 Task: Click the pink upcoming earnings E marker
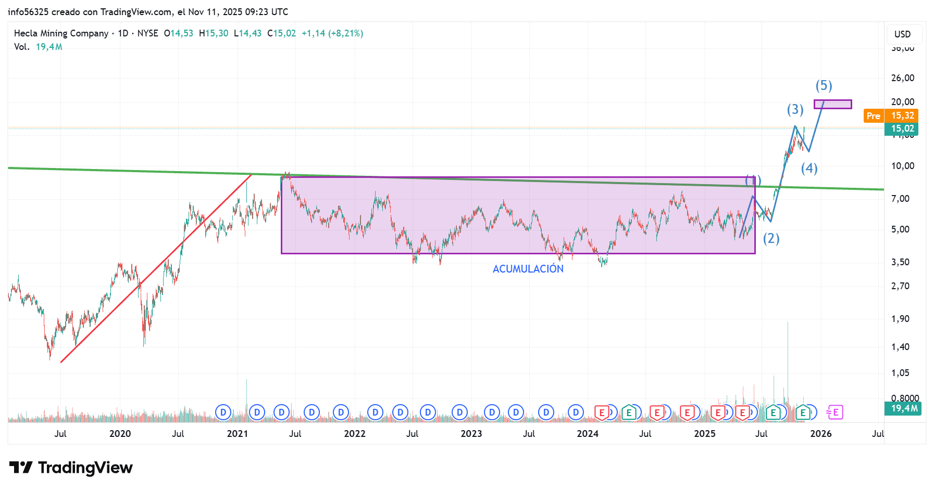pyautogui.click(x=835, y=412)
